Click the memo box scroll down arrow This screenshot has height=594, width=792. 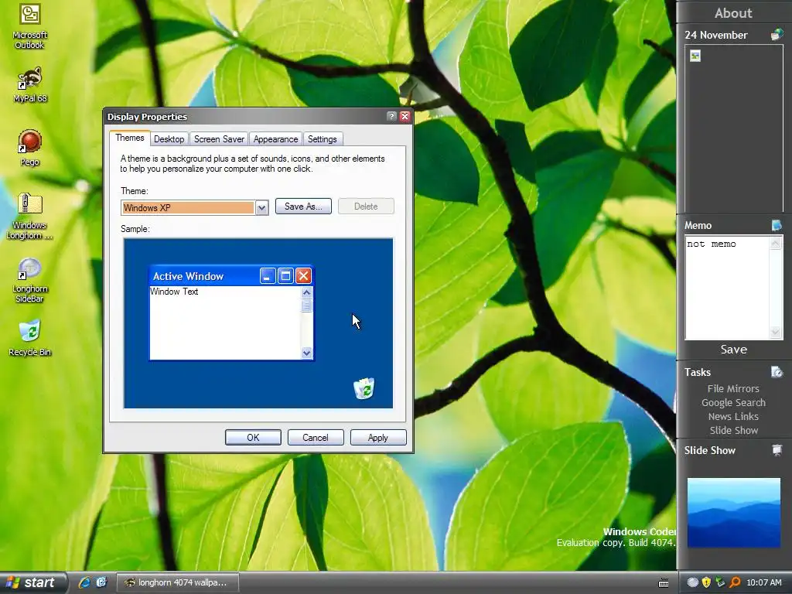(775, 332)
